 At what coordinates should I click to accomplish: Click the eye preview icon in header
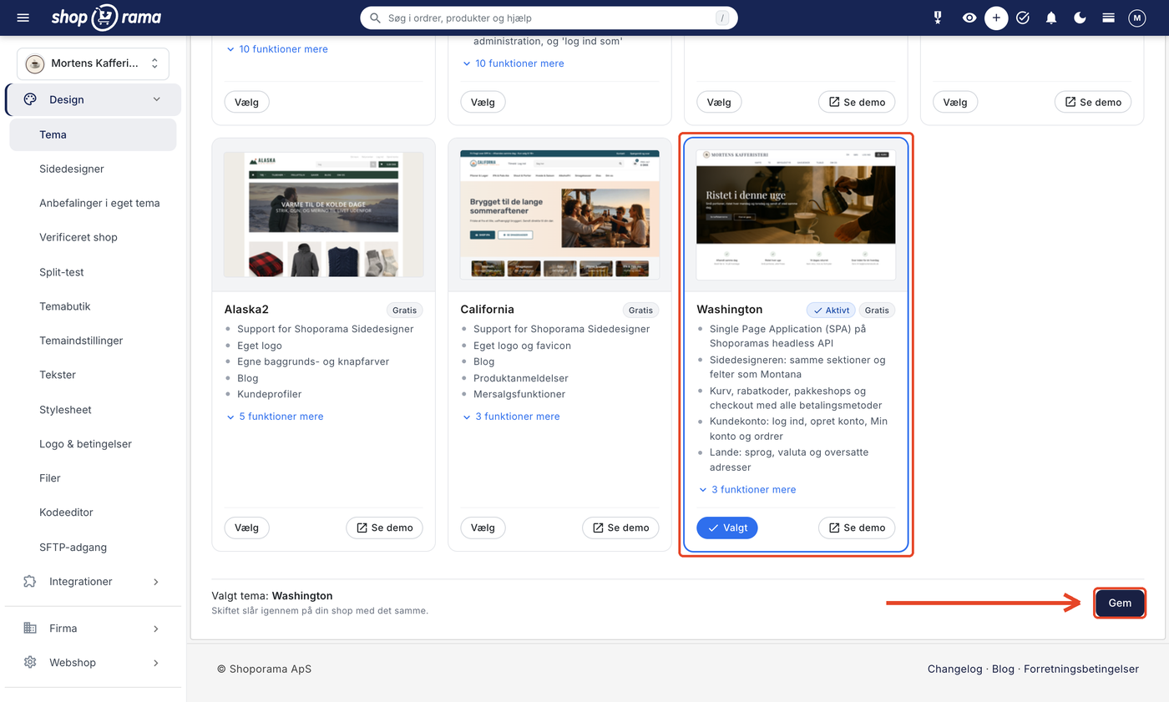(969, 18)
